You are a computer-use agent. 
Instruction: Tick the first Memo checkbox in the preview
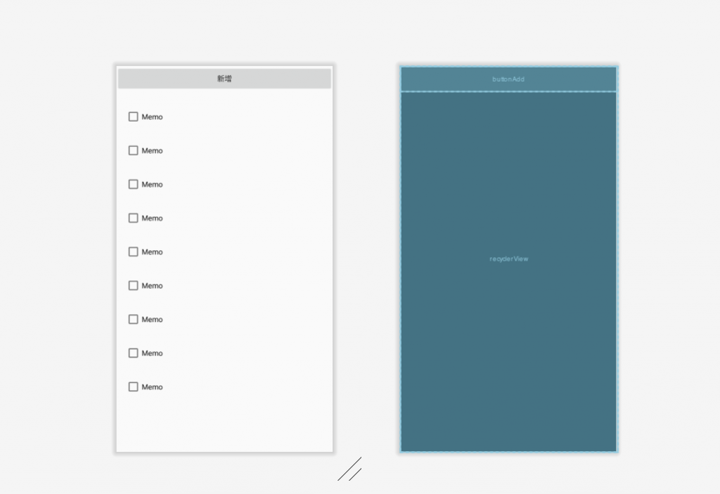pos(133,117)
